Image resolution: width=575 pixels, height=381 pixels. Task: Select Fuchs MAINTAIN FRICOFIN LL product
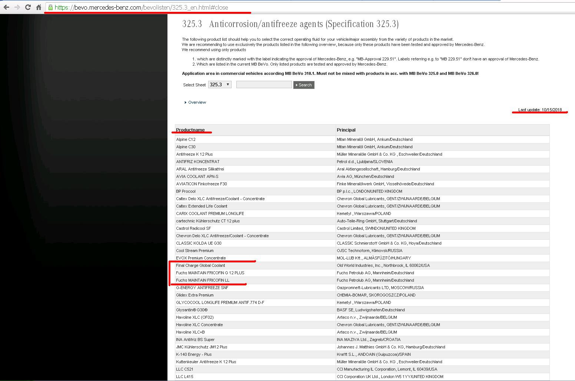[x=203, y=280]
